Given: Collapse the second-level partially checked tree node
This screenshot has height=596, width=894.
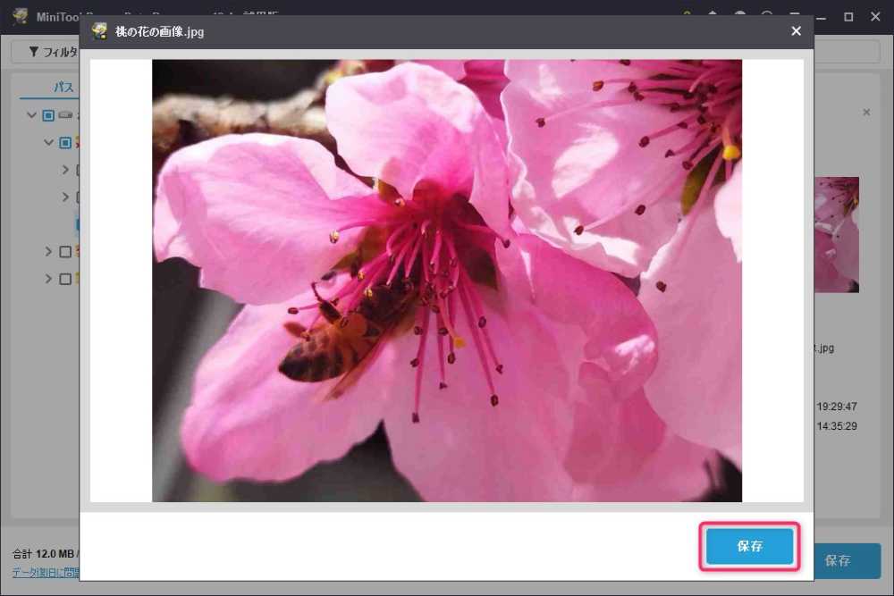Looking at the screenshot, I should (x=49, y=143).
